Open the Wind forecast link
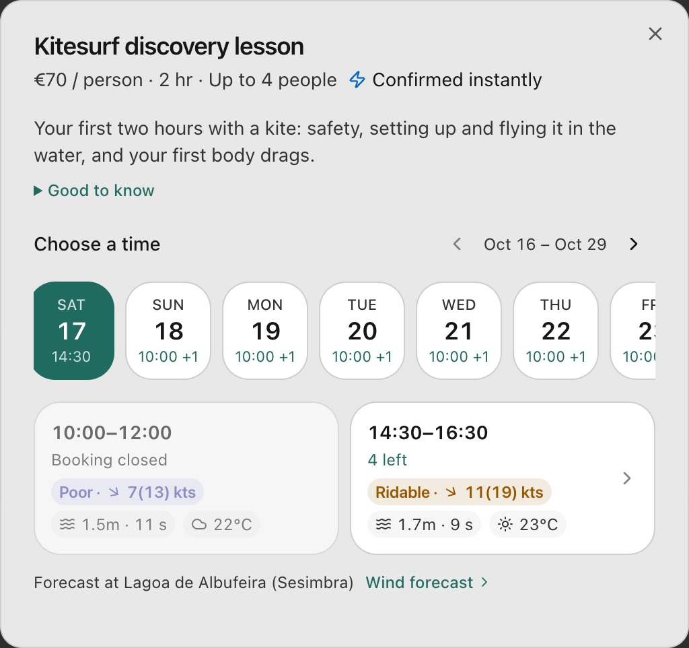This screenshot has width=689, height=648. (427, 583)
